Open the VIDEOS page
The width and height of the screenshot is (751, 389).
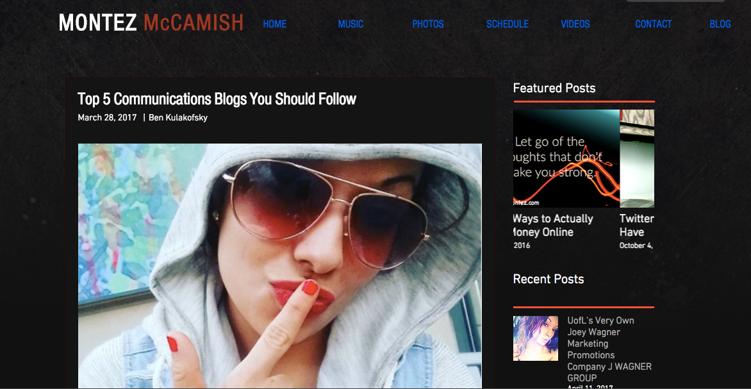click(x=575, y=24)
